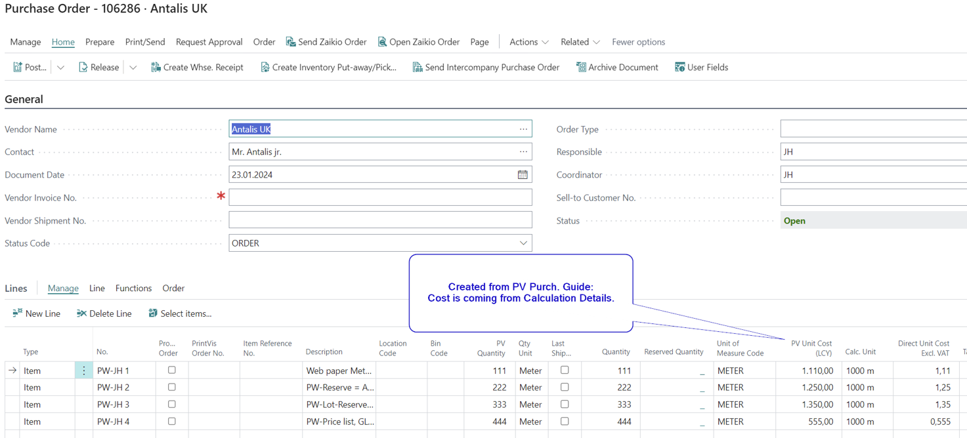
Task: Click the Type cell of PW-JH 2 row
Action: tap(47, 388)
